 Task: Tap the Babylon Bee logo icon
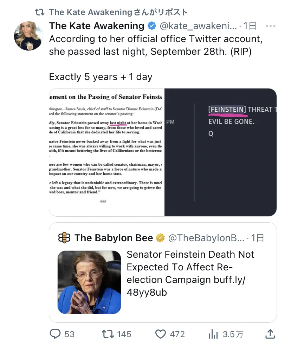pyautogui.click(x=64, y=238)
